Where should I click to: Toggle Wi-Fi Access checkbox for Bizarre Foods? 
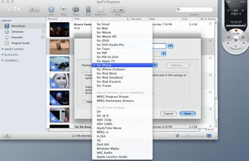tap(210, 24)
